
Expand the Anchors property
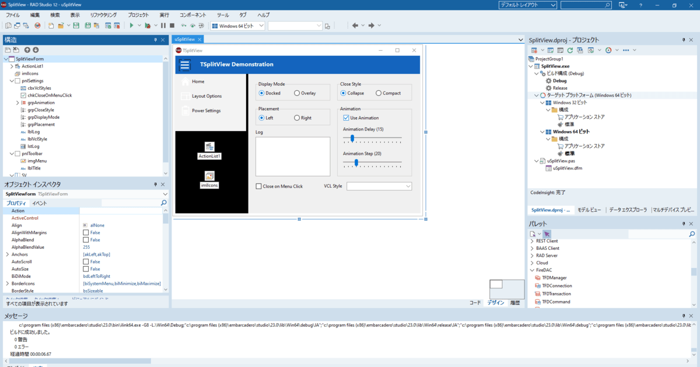8,254
